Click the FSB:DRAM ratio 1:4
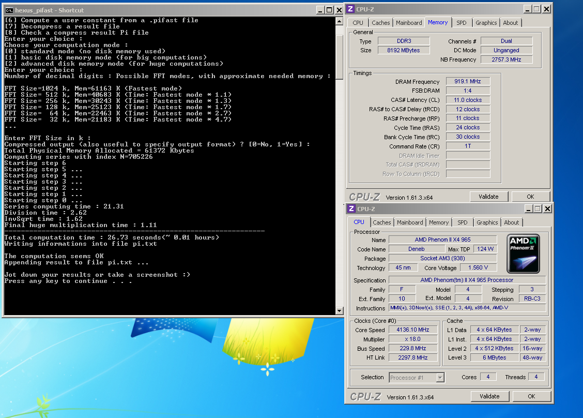 tap(468, 91)
